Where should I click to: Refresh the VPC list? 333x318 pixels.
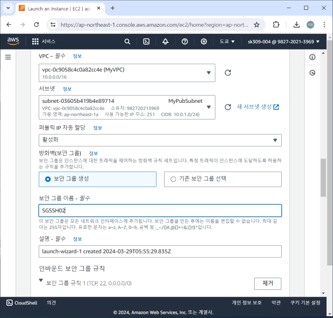227,73
